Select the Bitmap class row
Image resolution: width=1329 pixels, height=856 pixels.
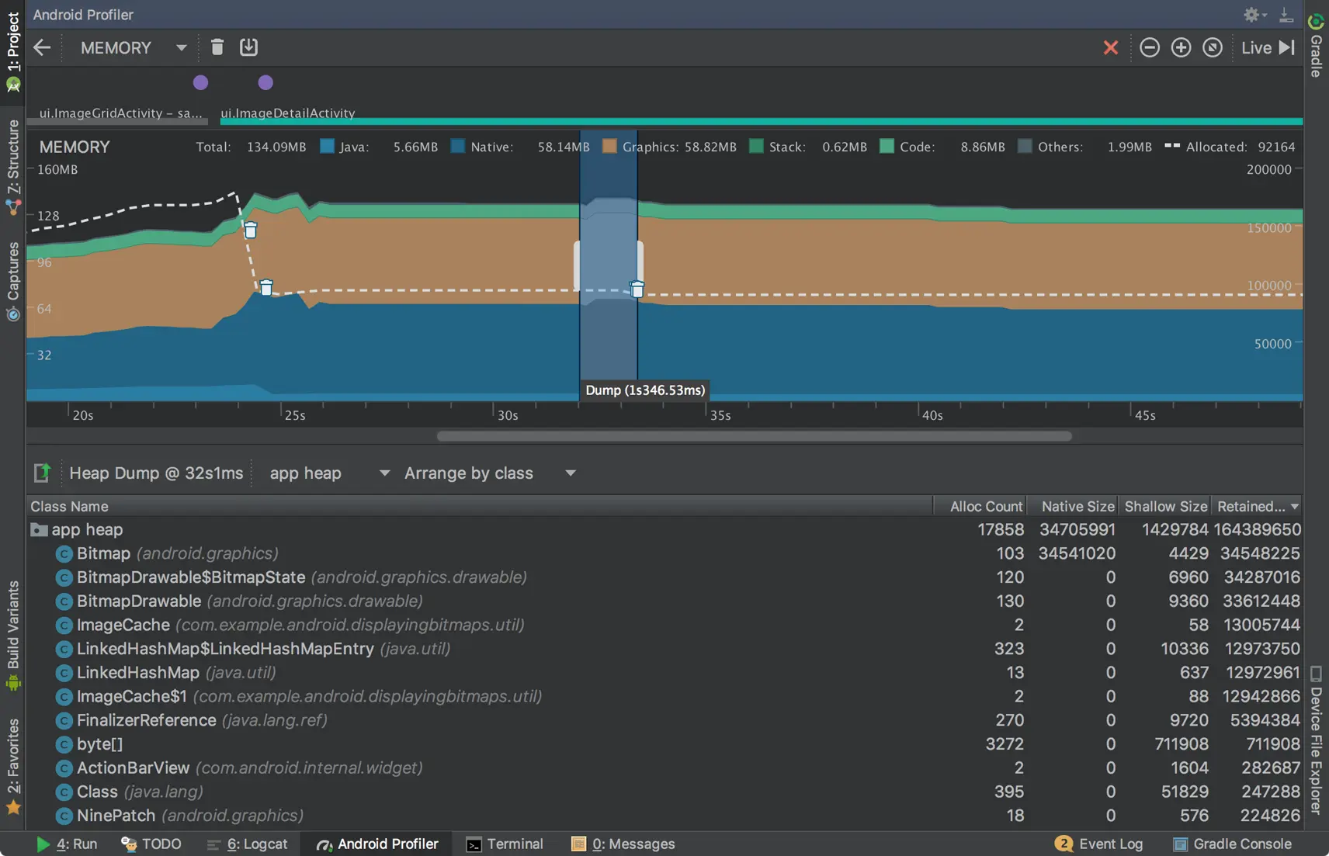point(103,553)
